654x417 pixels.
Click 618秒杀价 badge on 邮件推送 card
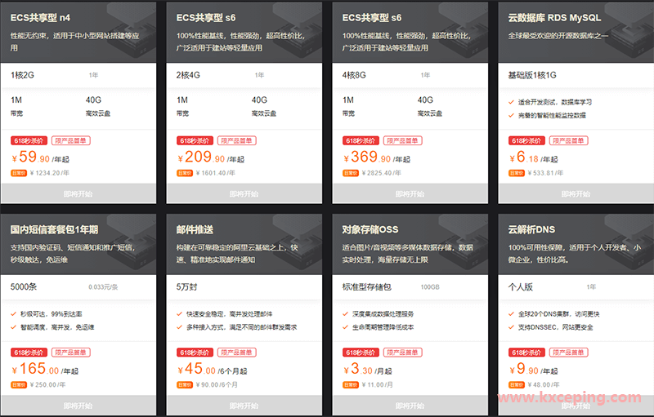(x=195, y=353)
